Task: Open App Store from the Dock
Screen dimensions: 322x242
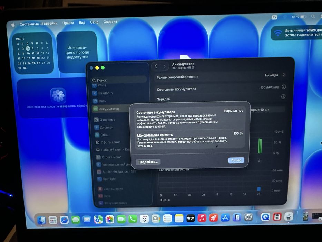Action: pos(225,217)
